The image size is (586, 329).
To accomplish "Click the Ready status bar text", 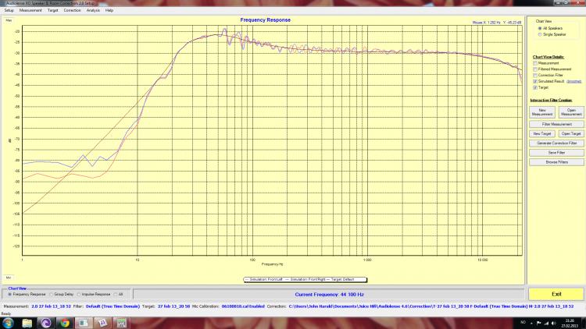I will coord(6,313).
